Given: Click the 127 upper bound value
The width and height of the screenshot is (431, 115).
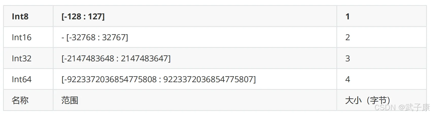Looking at the screenshot, I should point(95,17).
